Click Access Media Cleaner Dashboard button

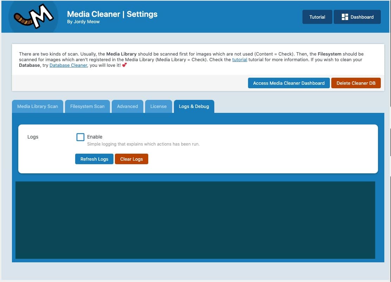[289, 83]
